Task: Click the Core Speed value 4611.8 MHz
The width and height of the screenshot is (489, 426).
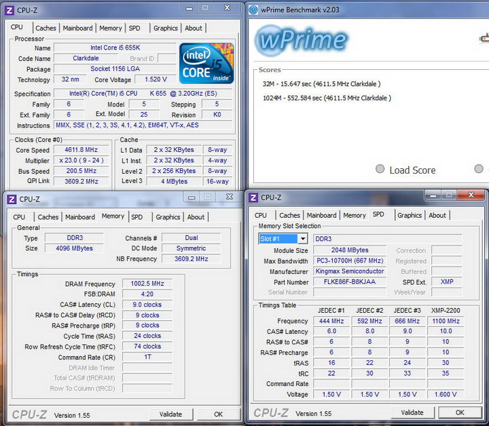Action: (x=81, y=150)
